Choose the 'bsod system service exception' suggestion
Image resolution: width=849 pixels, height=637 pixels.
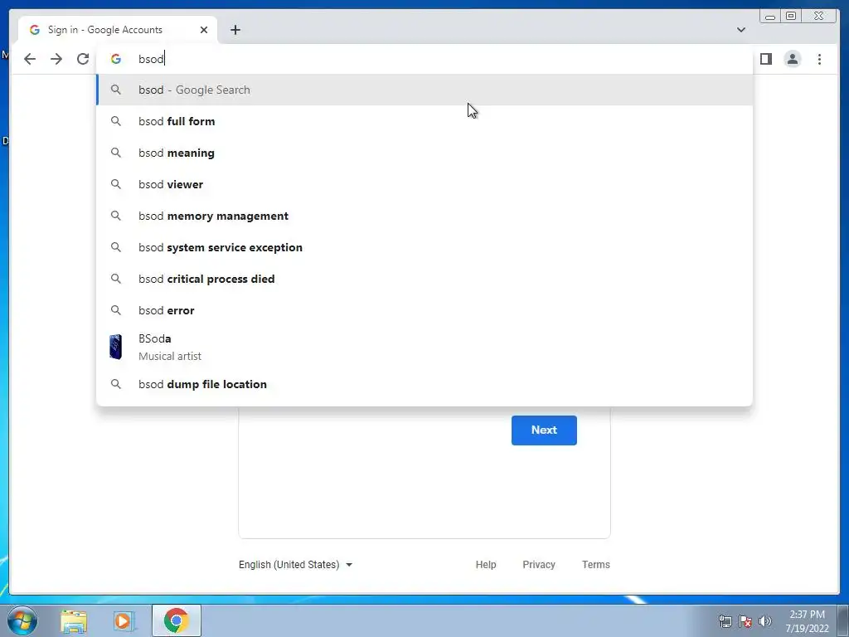pos(424,247)
